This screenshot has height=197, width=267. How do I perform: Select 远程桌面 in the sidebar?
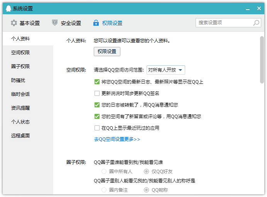click(28, 136)
